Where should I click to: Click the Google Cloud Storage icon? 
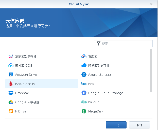click(84, 93)
